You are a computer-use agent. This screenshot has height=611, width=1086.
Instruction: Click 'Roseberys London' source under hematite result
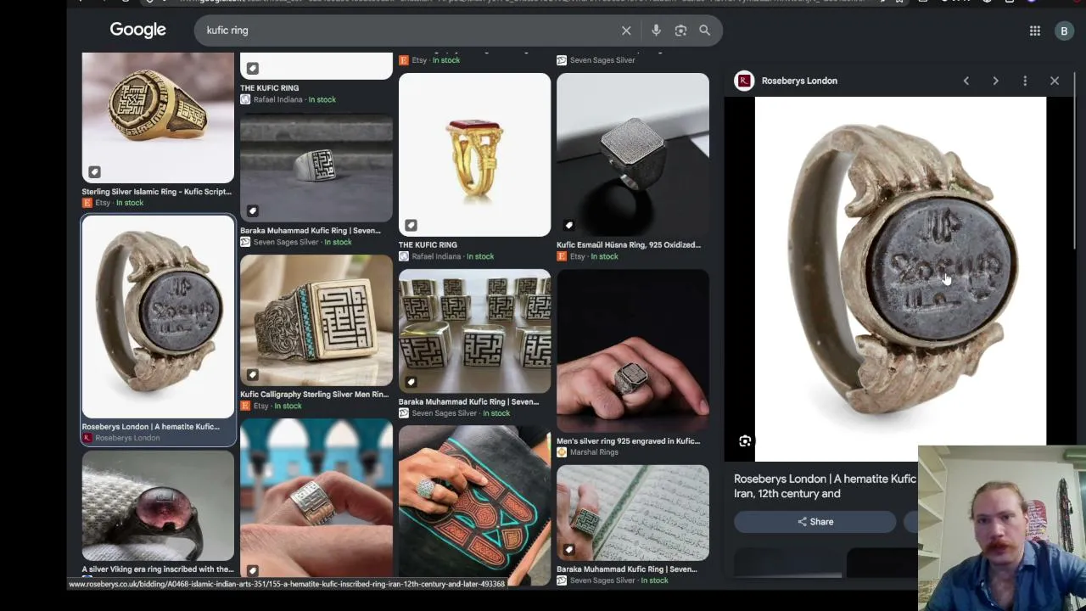coord(127,438)
